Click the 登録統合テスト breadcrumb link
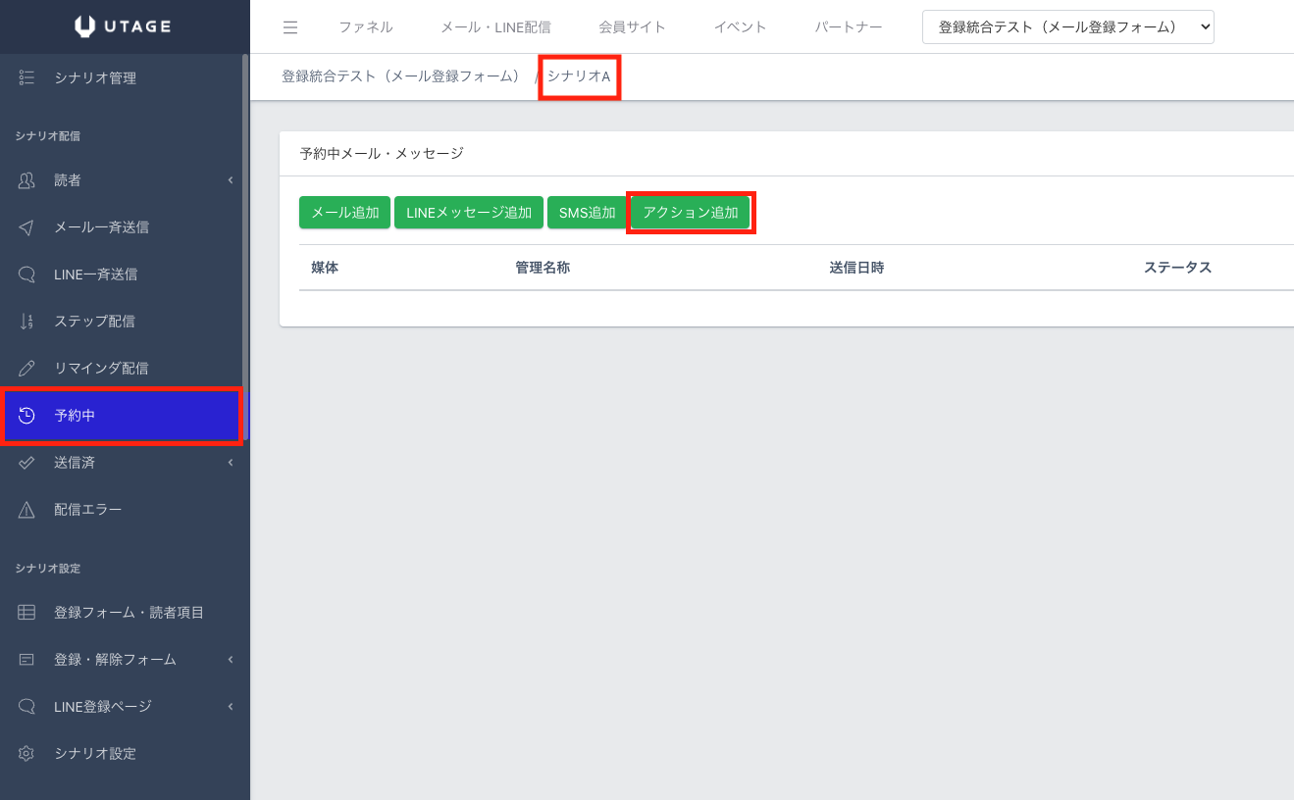 click(x=400, y=76)
